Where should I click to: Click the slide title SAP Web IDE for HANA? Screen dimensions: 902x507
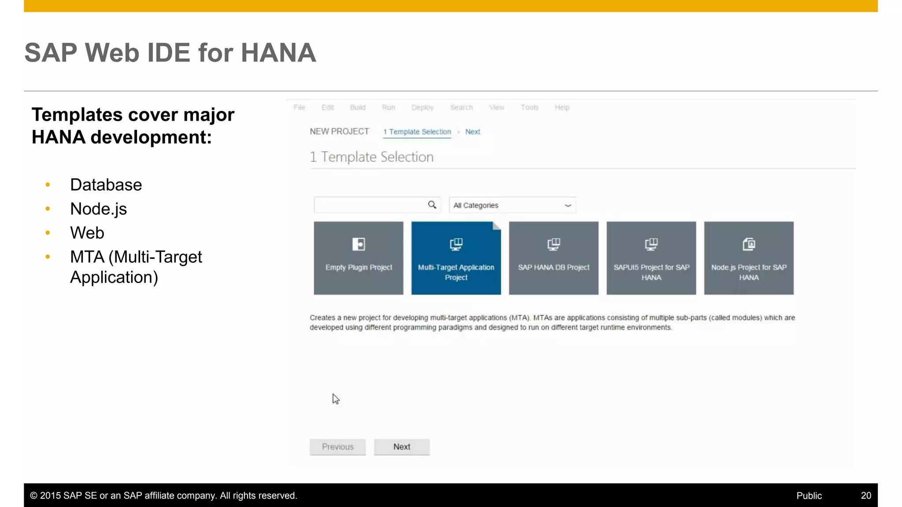click(x=170, y=53)
